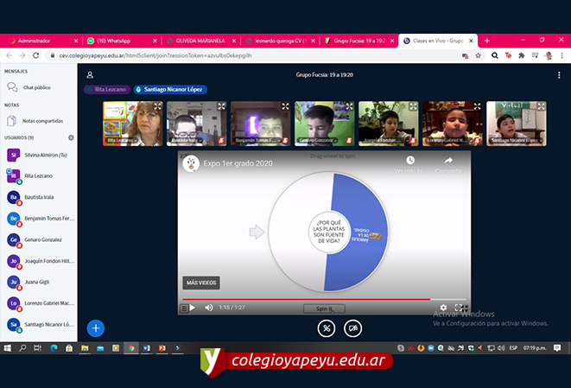The width and height of the screenshot is (571, 388).
Task: Expand Santiago Nicanor López's webcam to fullscreen
Action: click(541, 107)
